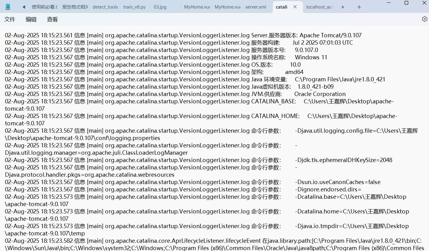Open the 编辑 menu
The width and height of the screenshot is (429, 251).
[x=31, y=19]
